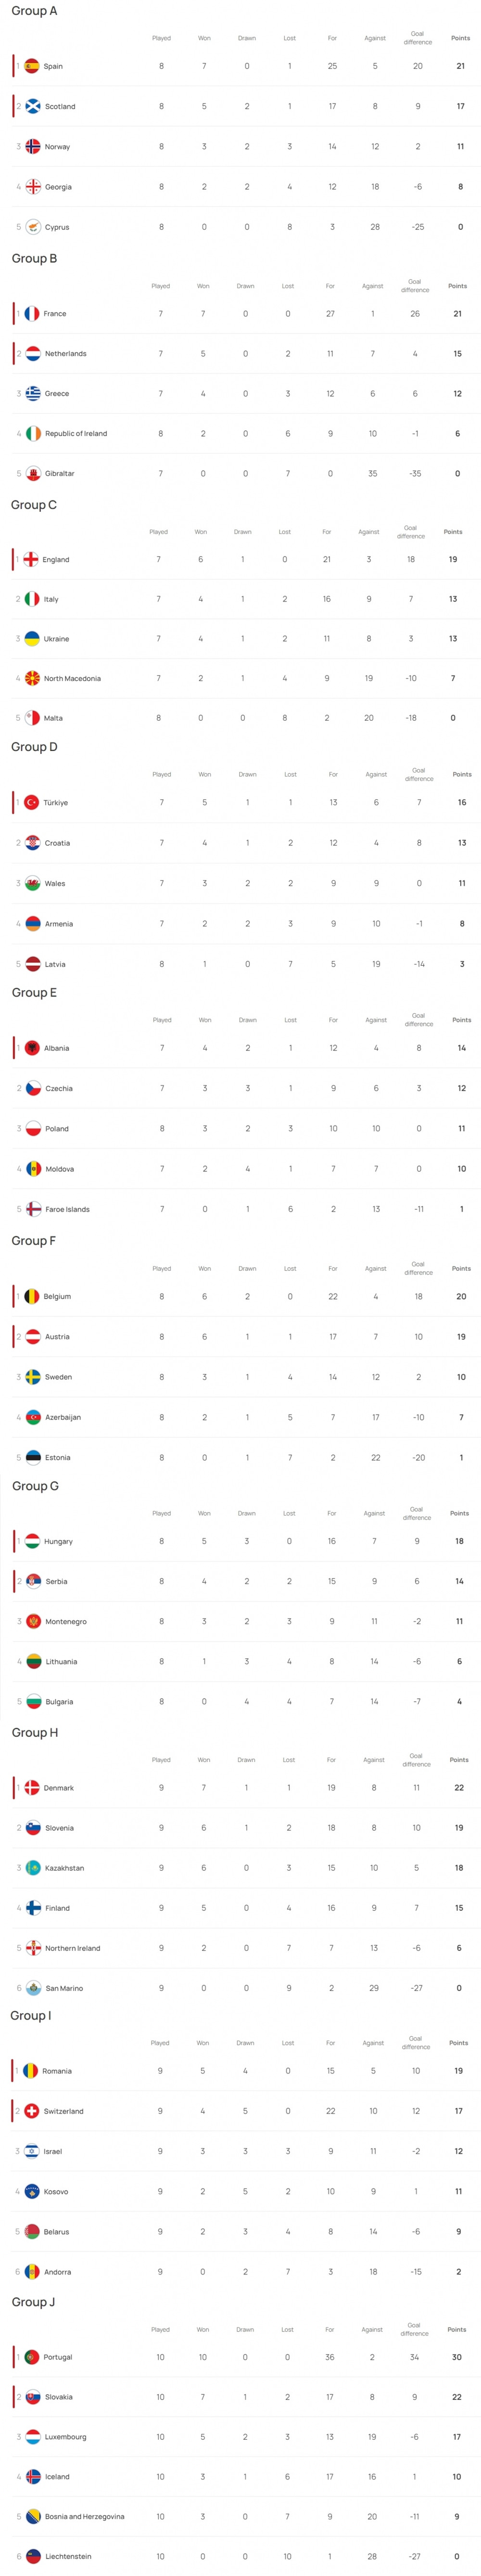Click the England flag icon in Group C
This screenshot has width=481, height=2576.
pyautogui.click(x=31, y=559)
